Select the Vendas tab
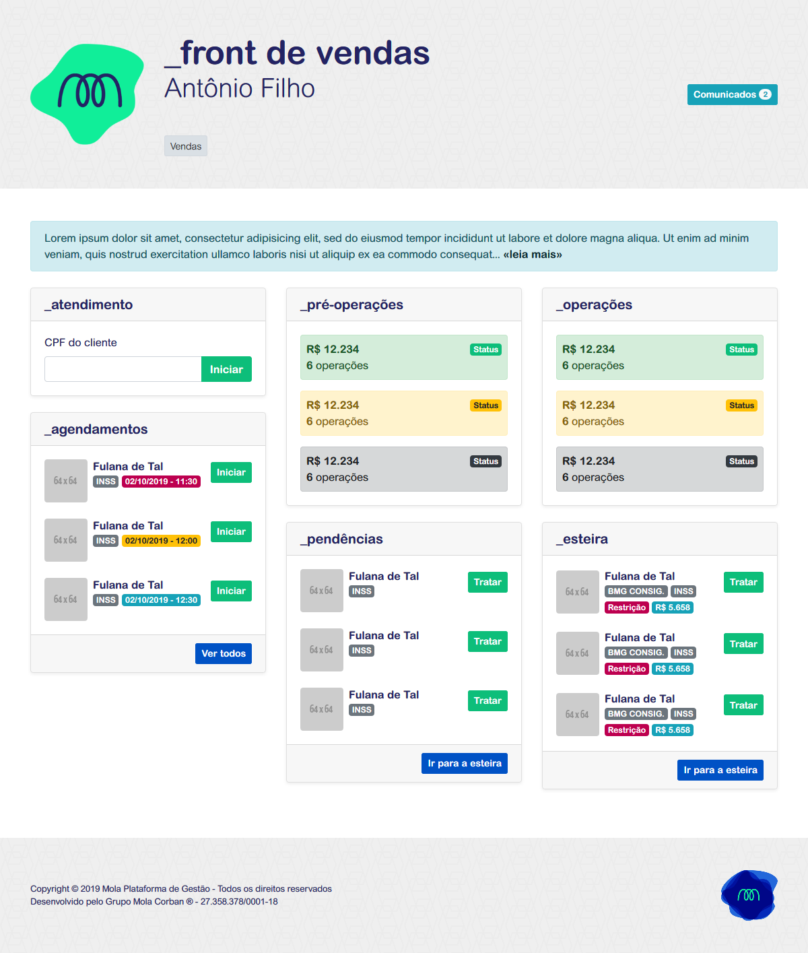 pos(186,146)
